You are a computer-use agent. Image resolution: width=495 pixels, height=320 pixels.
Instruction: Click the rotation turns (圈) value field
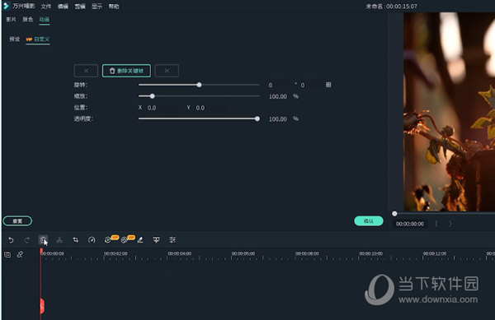point(303,85)
